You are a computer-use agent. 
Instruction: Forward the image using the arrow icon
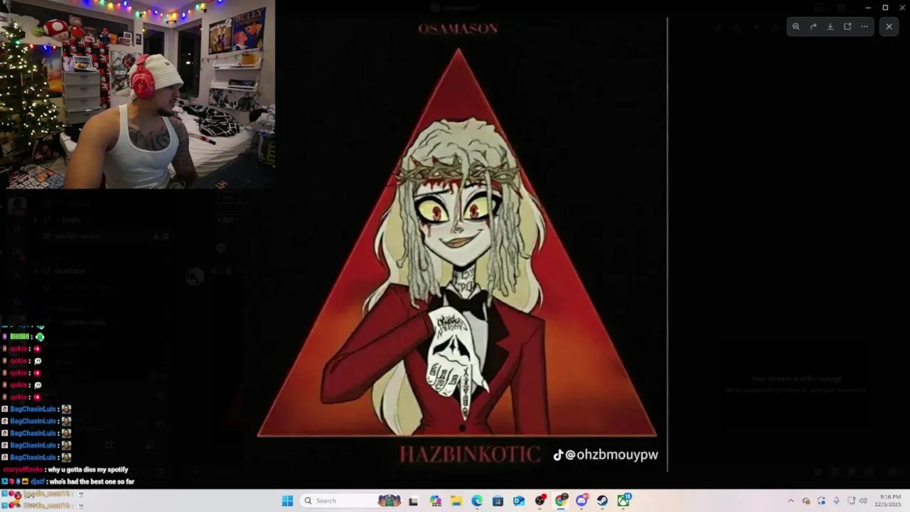pyautogui.click(x=813, y=26)
